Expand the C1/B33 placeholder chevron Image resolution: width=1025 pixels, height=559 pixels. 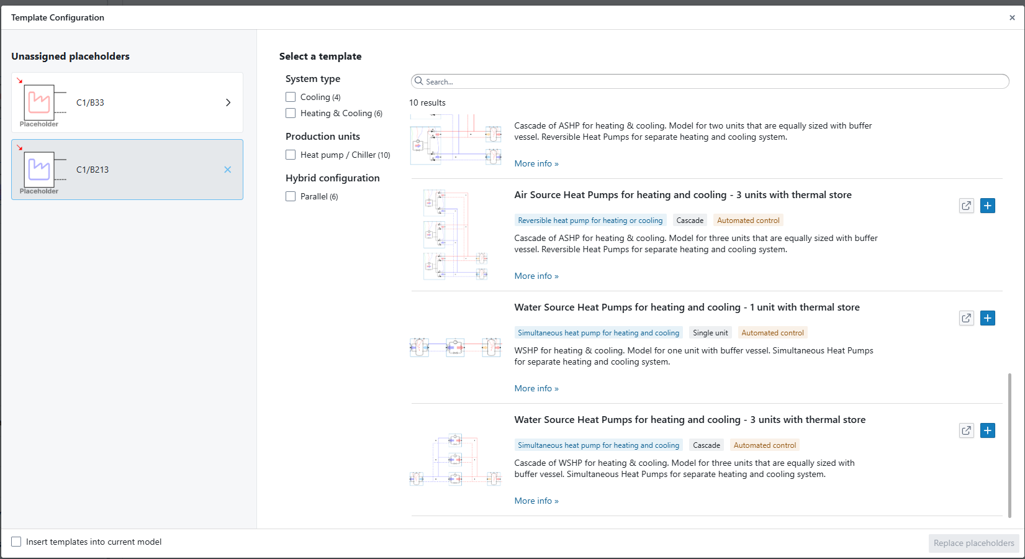(x=228, y=102)
